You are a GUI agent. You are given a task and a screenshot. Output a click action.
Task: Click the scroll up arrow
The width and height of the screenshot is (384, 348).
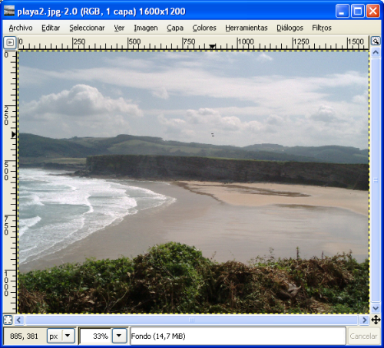click(x=376, y=52)
